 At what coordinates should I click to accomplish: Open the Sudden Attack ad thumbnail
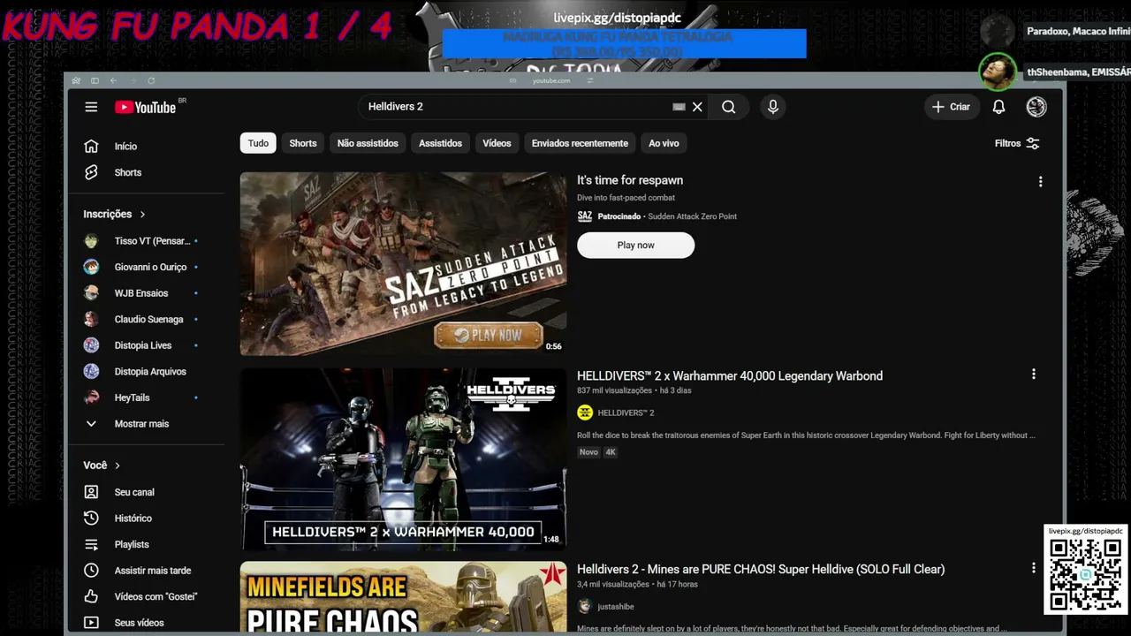[x=403, y=263]
